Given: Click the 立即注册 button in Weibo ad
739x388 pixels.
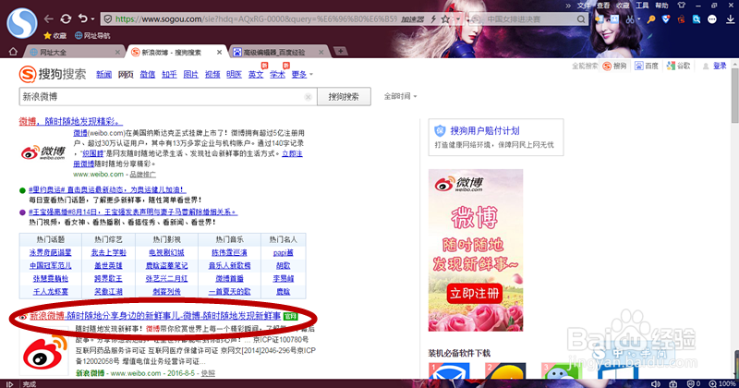Looking at the screenshot, I should (475, 294).
